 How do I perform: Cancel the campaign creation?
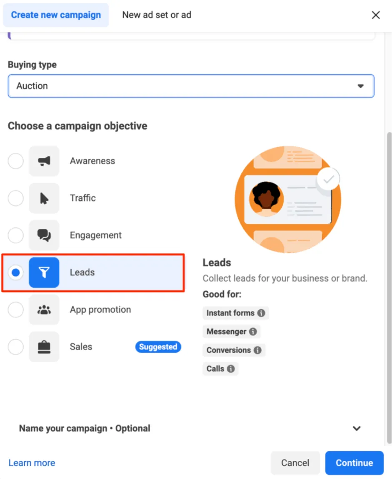295,463
